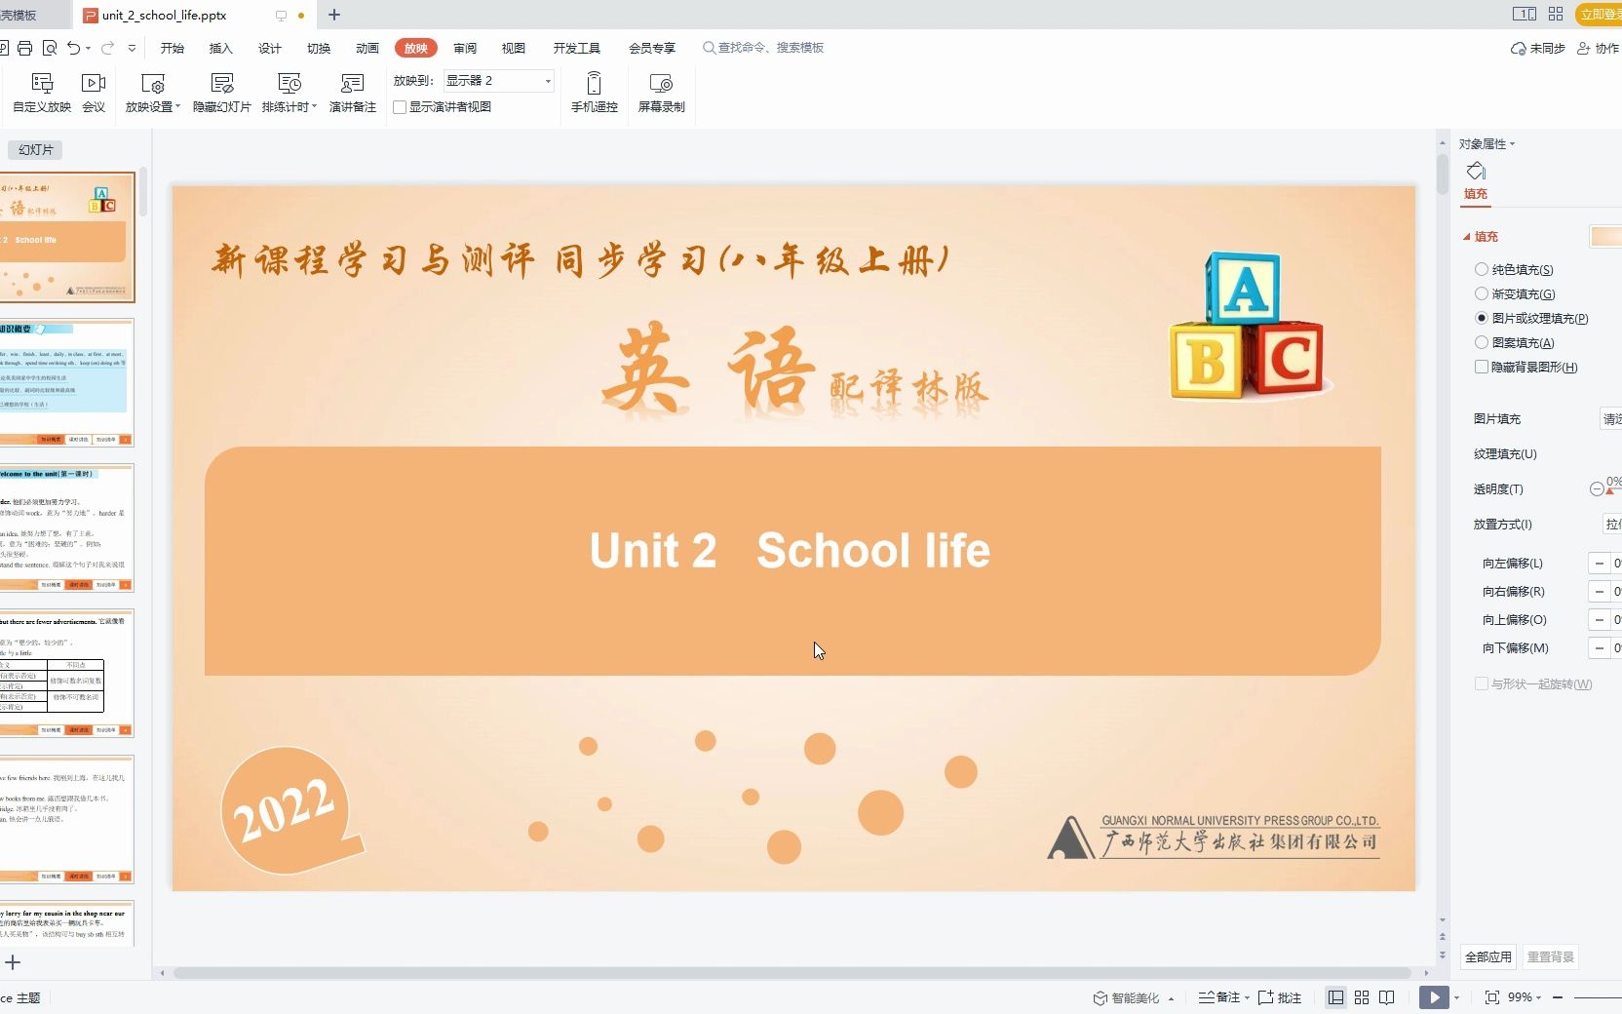Add a Comment (批注) from status bar
Screen dimensions: 1622x1014
pyautogui.click(x=1280, y=997)
